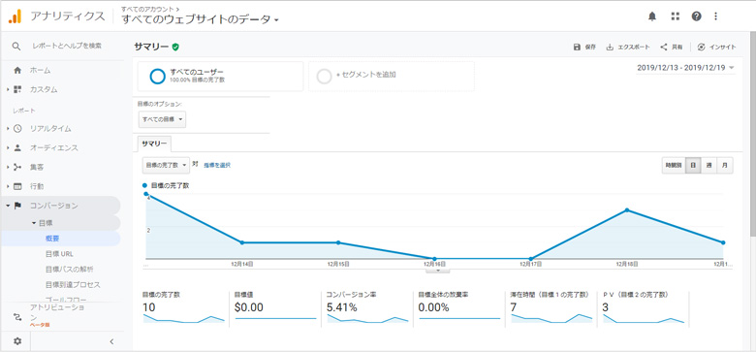Click the search magnifier icon in sidebar
756x352 pixels.
coord(16,46)
